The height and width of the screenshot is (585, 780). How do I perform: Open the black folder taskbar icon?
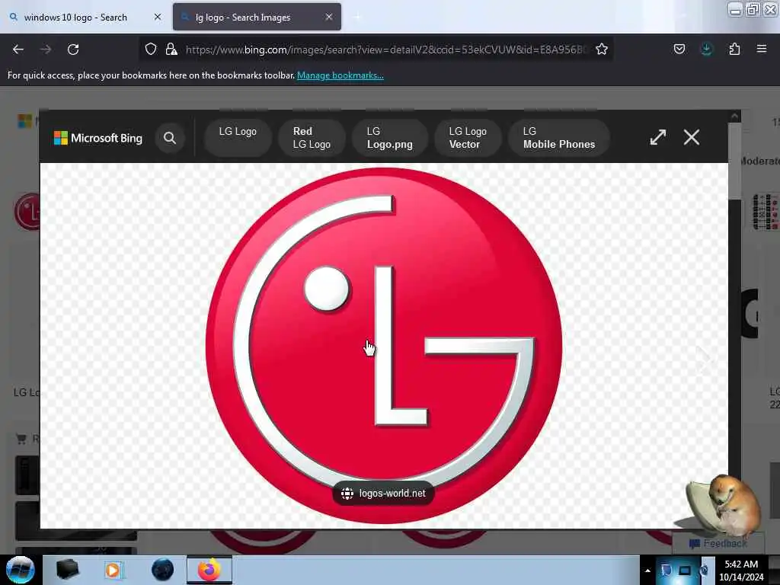(67, 570)
